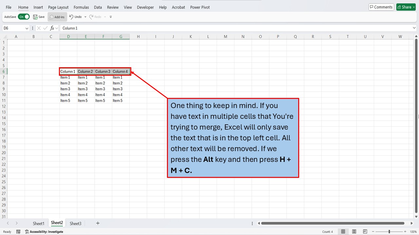Save the workbook using the Save icon
This screenshot has height=235, width=419.
point(39,17)
